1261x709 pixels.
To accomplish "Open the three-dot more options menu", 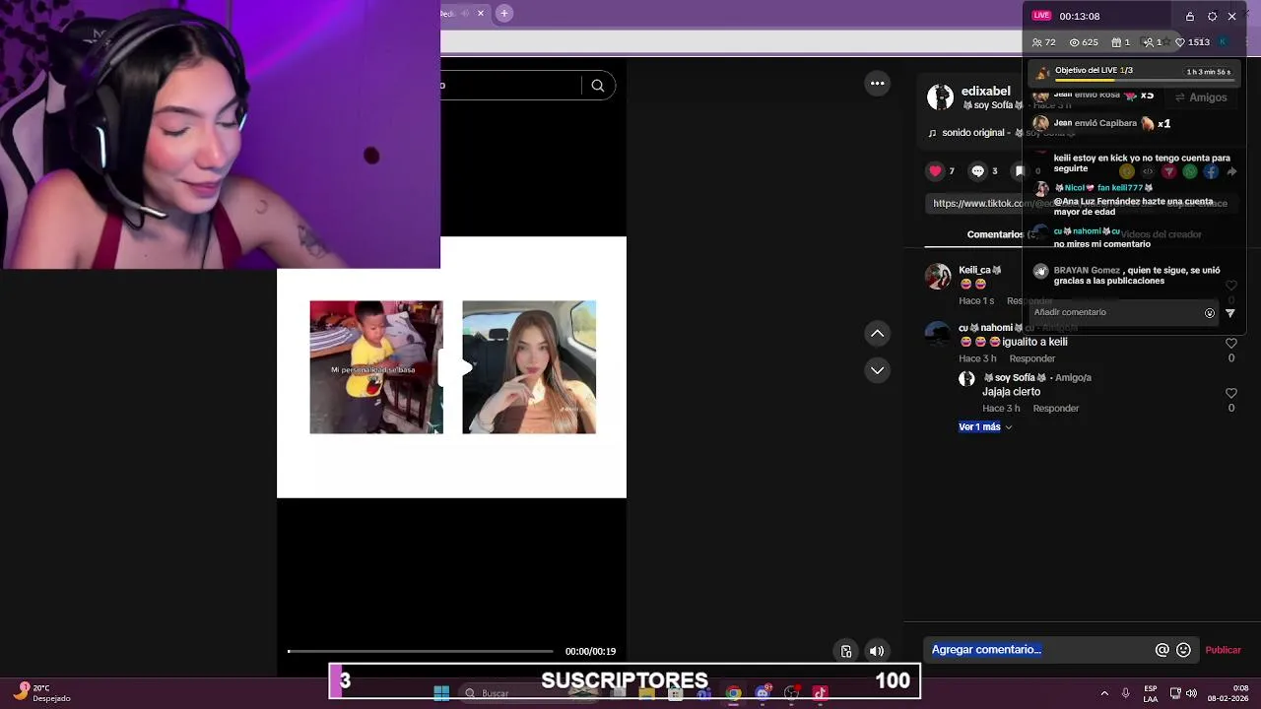I will pos(877,84).
